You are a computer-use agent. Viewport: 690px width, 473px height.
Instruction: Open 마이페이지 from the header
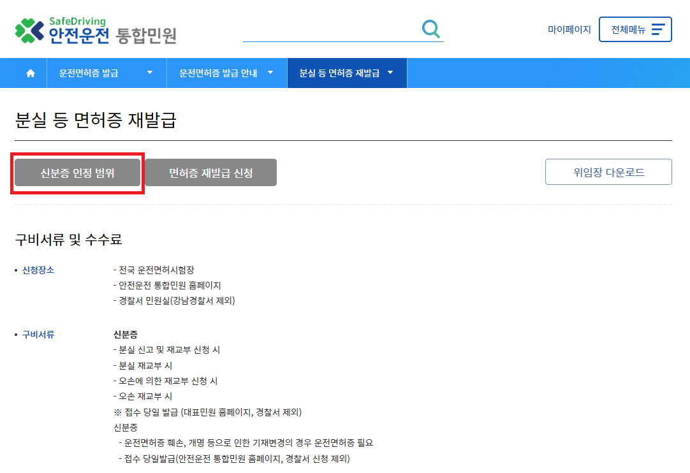(570, 29)
